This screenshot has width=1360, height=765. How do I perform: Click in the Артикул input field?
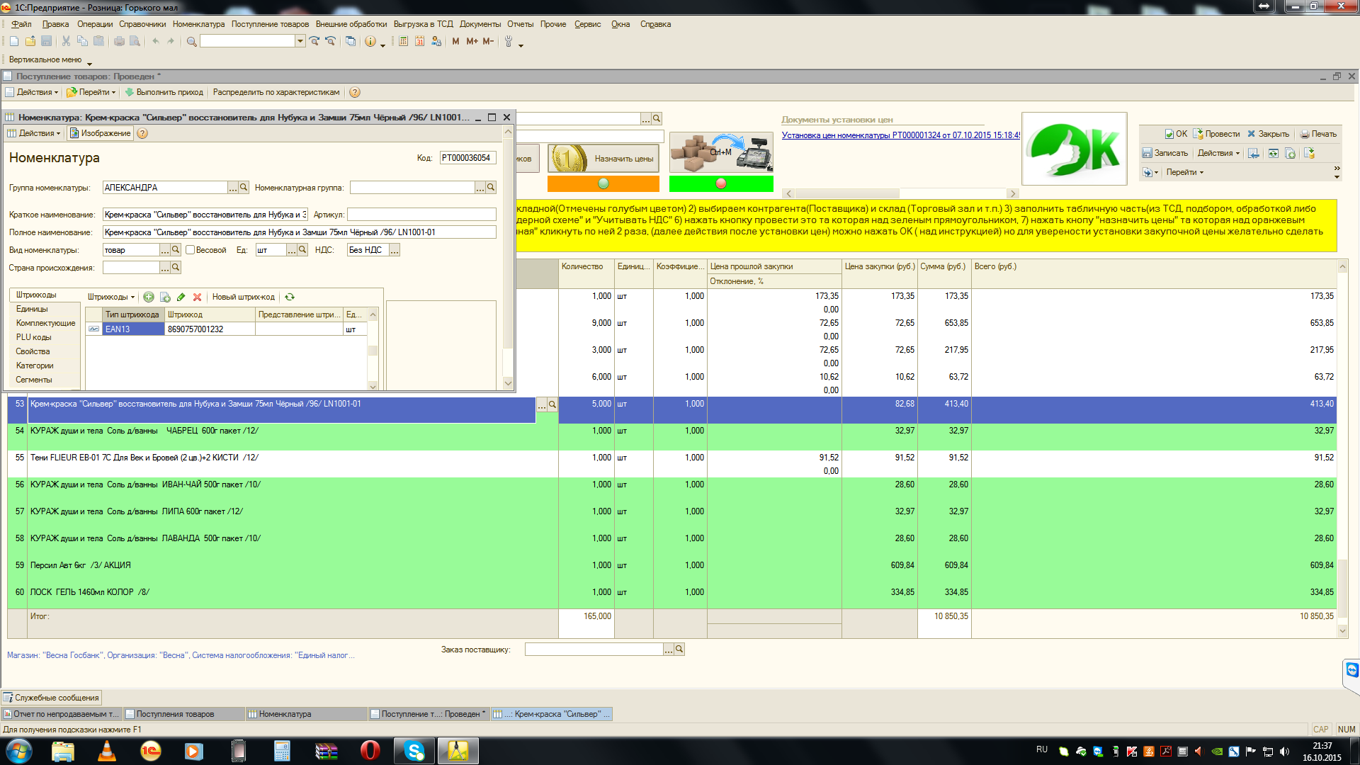421,215
